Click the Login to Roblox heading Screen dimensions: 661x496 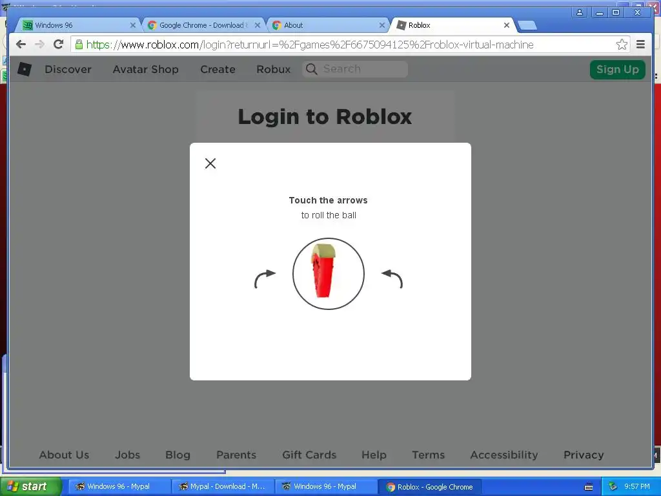(x=325, y=117)
